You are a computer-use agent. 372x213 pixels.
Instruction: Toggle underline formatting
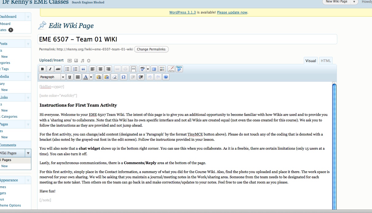(x=70, y=77)
